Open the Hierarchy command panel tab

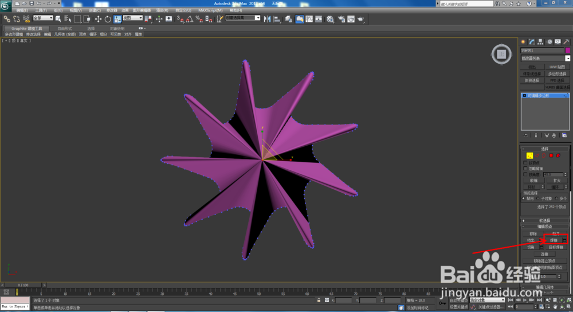[540, 42]
